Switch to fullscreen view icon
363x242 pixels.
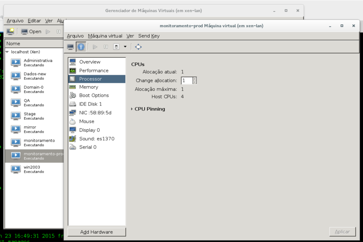[138, 47]
